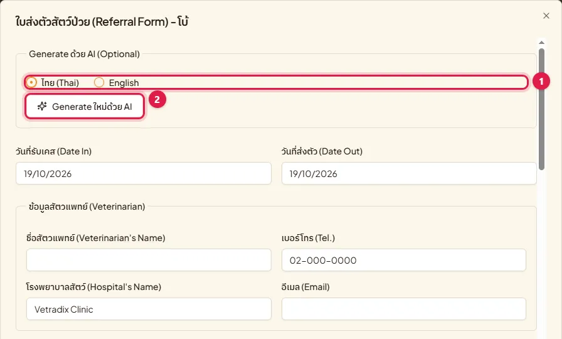Screen dimensions: 562x339
Task: Click the scrollbar up arrow
Action: point(541,43)
